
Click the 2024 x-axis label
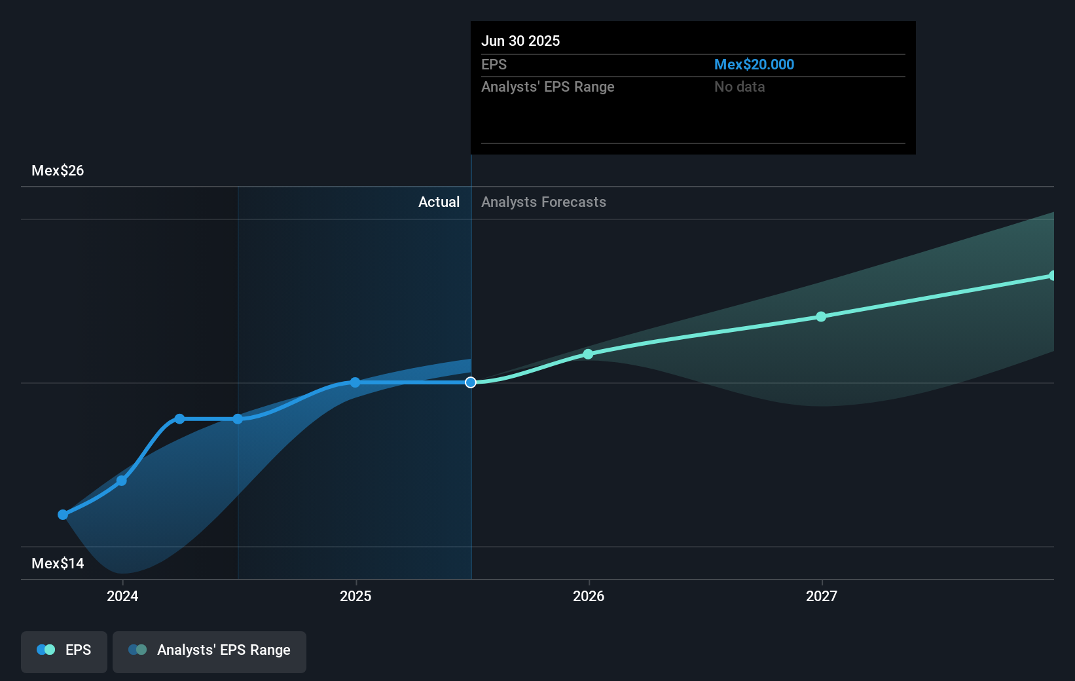(122, 596)
